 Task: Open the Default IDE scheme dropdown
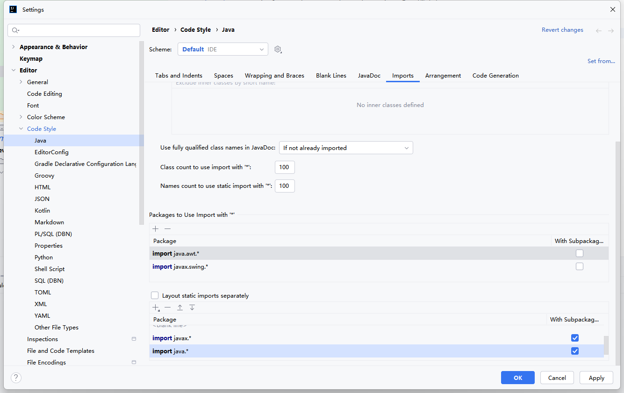(x=223, y=49)
